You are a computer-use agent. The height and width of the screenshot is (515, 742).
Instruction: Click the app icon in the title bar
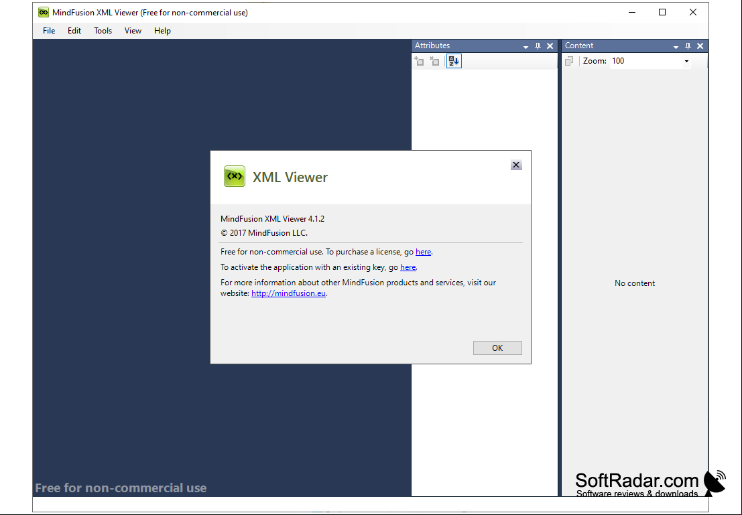point(44,12)
